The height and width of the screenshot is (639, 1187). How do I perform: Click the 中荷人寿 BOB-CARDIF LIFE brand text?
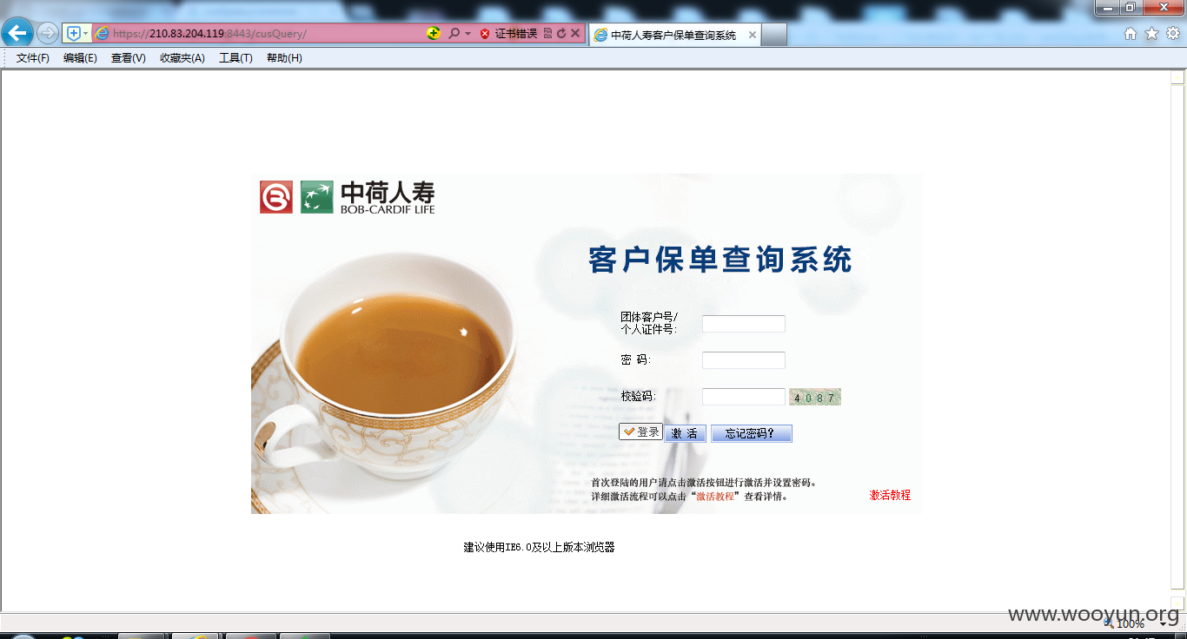click(388, 197)
